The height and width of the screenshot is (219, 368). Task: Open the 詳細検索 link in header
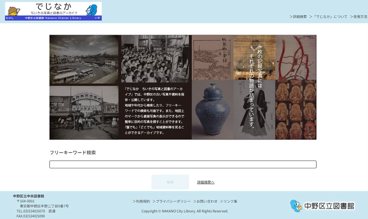(x=298, y=17)
